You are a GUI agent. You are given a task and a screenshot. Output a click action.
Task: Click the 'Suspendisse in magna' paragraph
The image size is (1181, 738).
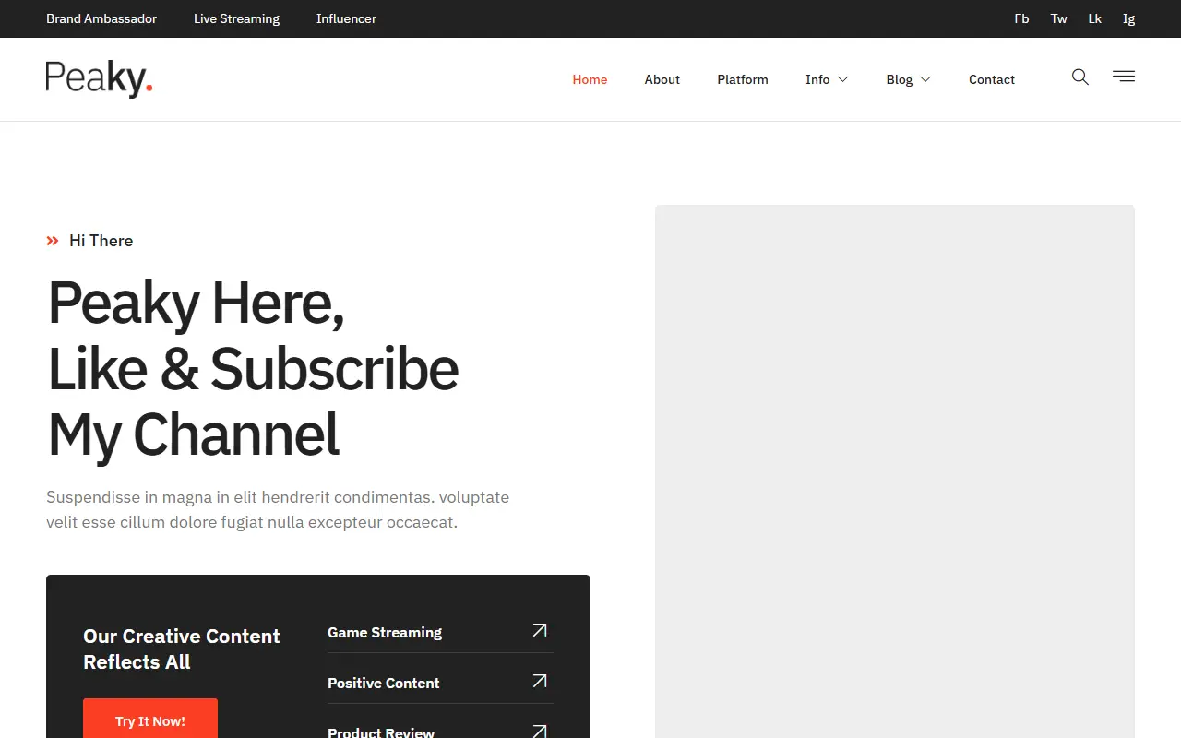278,509
